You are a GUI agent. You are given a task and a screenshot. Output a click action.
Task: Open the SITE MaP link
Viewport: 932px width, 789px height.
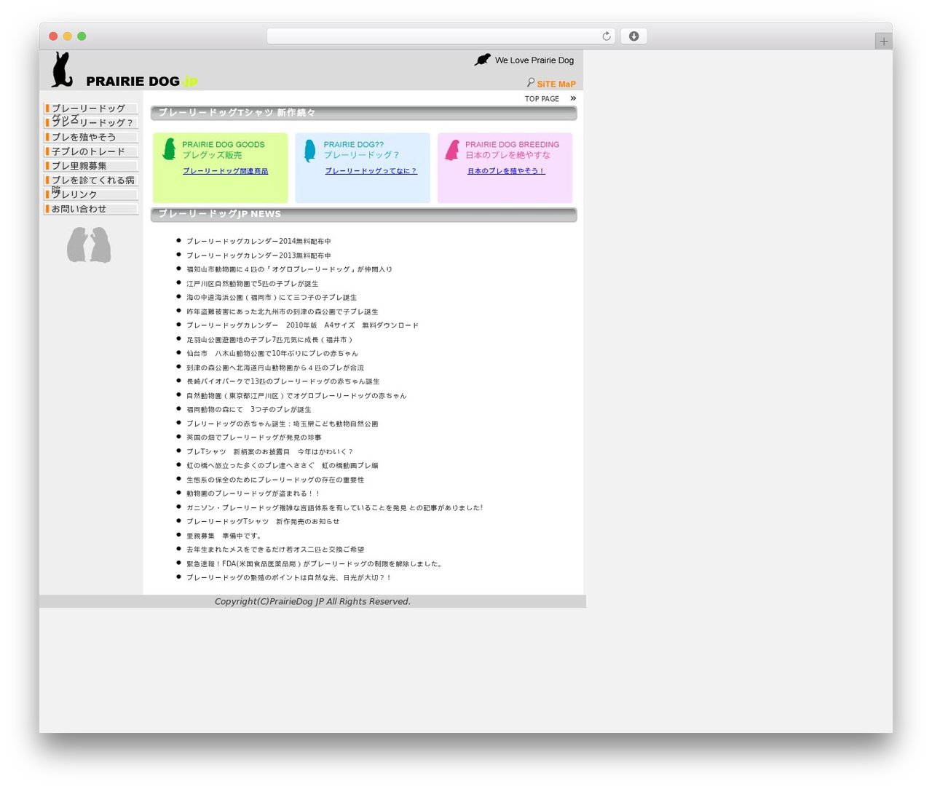coord(556,84)
